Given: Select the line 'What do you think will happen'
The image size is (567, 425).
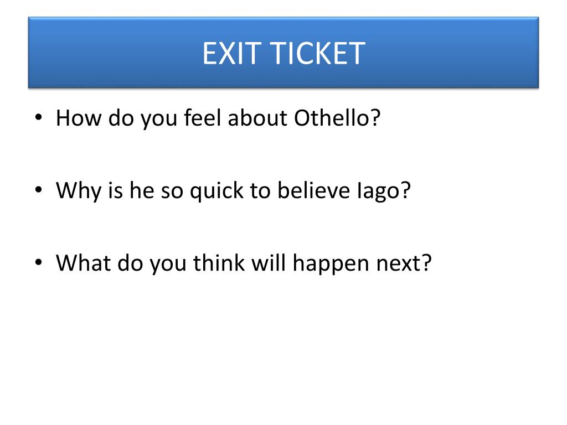Looking at the screenshot, I should pyautogui.click(x=244, y=263).
